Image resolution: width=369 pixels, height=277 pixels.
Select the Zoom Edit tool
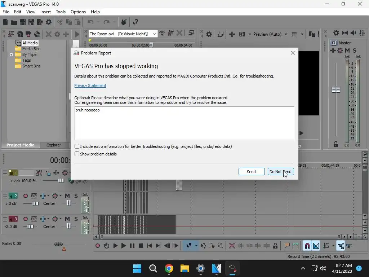pyautogui.click(x=221, y=246)
